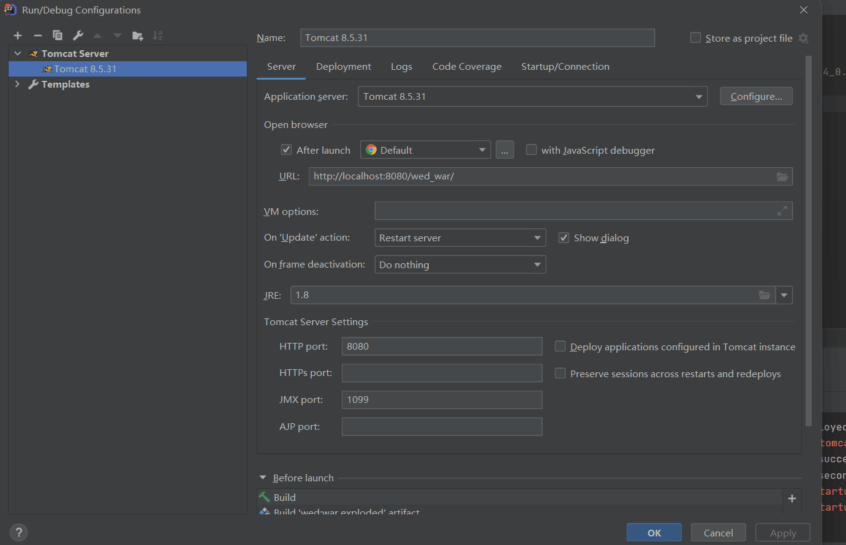846x545 pixels.
Task: Add a before launch task with the plus button
Action: coord(792,498)
